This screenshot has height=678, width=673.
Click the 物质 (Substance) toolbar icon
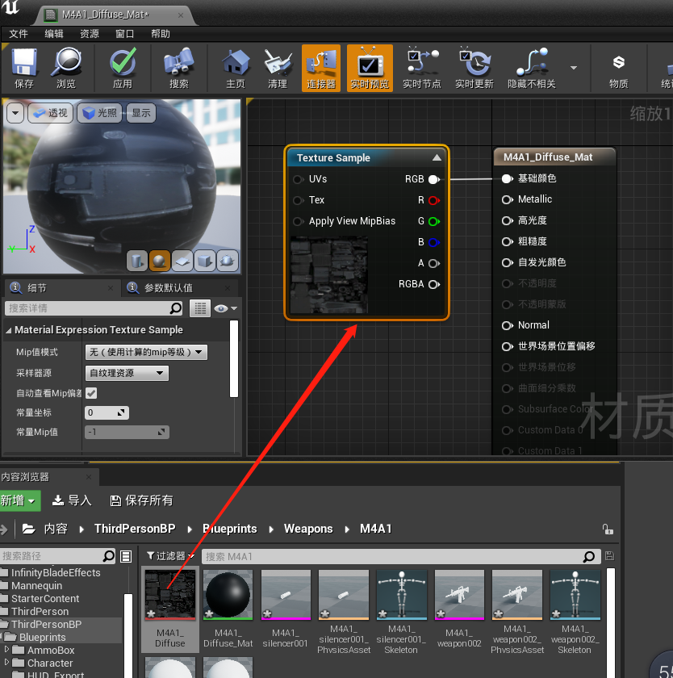(x=619, y=68)
